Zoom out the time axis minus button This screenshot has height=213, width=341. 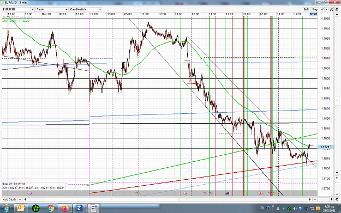point(315,199)
